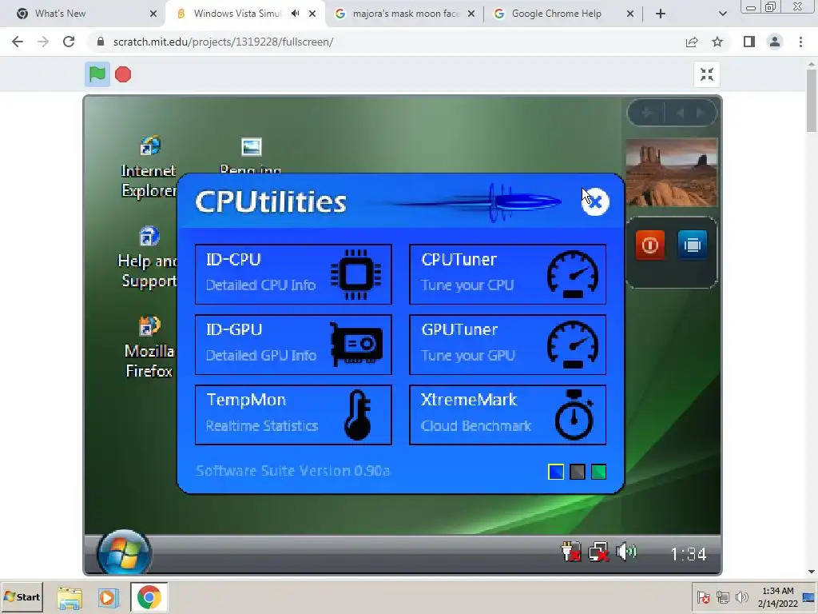Open the Vista Start orb
818x614 pixels.
[x=124, y=553]
